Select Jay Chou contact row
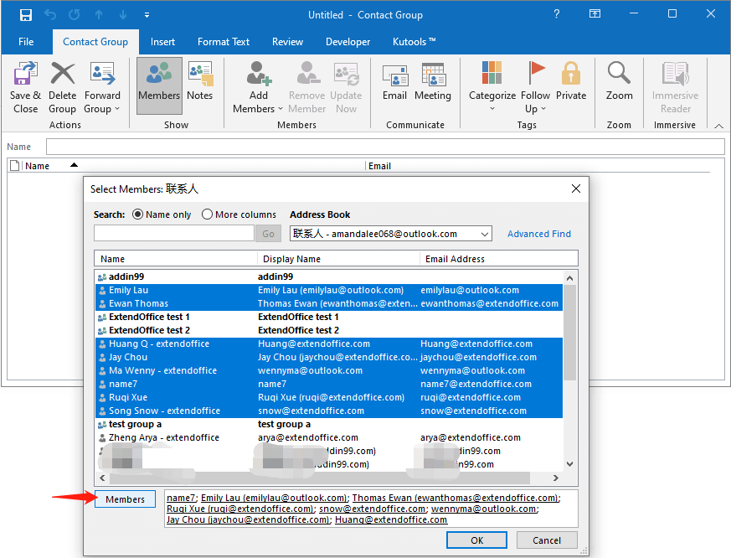The height and width of the screenshot is (558, 731). (x=329, y=358)
